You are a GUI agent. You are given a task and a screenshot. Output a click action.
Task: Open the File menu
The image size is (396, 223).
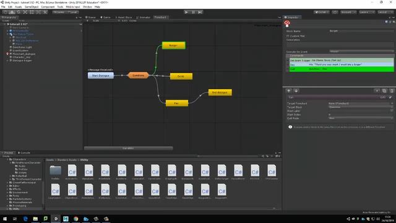(x=3, y=7)
